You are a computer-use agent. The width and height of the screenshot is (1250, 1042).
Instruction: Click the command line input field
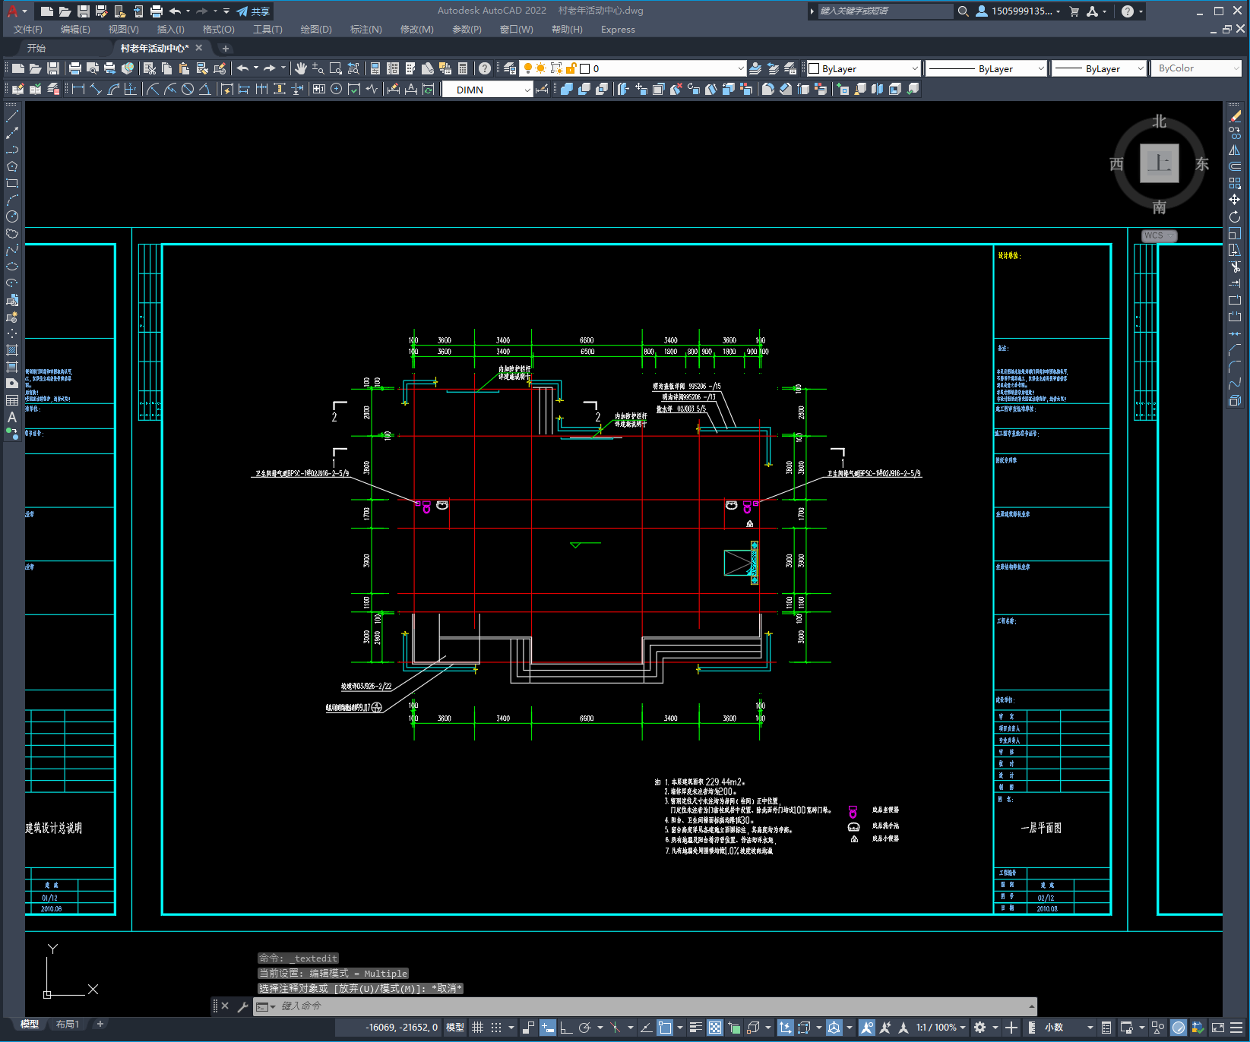(x=646, y=1006)
